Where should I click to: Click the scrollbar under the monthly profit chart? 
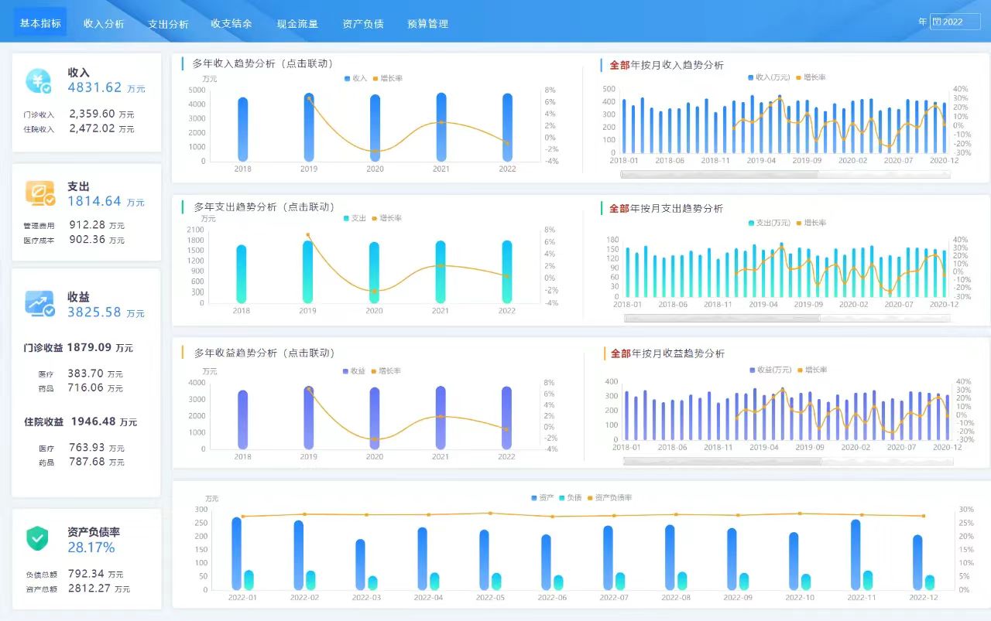[x=787, y=462]
